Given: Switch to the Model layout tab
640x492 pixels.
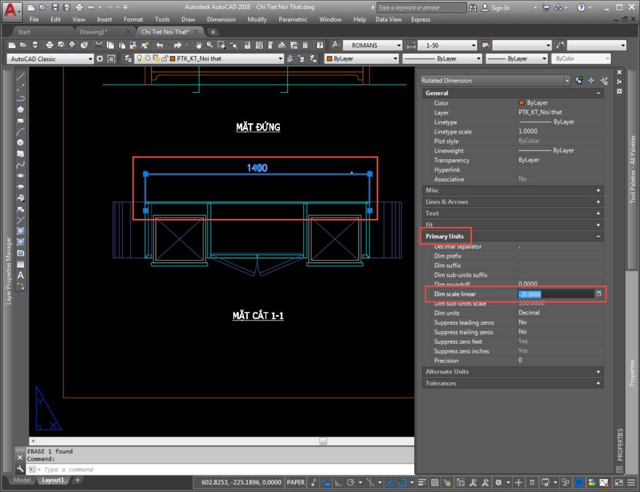Looking at the screenshot, I should (22, 480).
